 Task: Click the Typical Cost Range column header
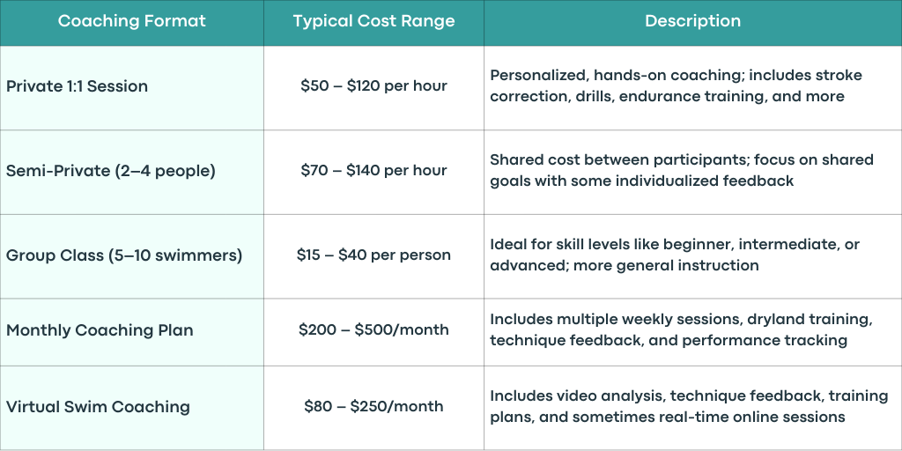373,22
